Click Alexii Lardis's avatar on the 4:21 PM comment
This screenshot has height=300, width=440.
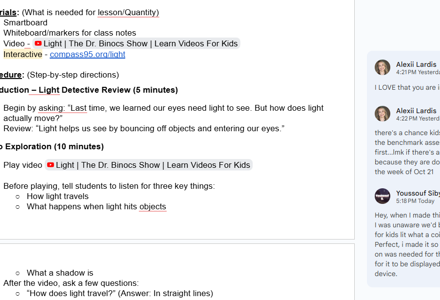[383, 67]
